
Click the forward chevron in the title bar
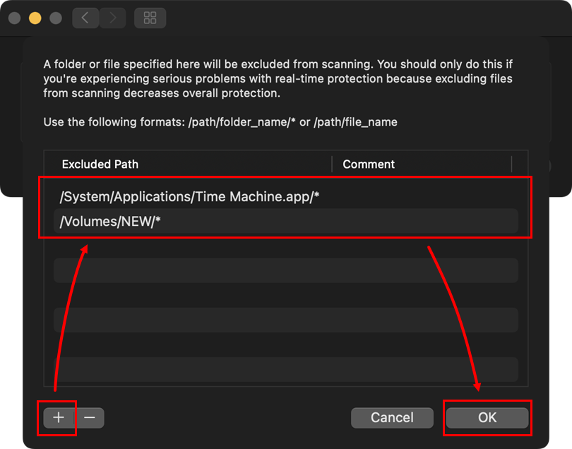coord(112,18)
